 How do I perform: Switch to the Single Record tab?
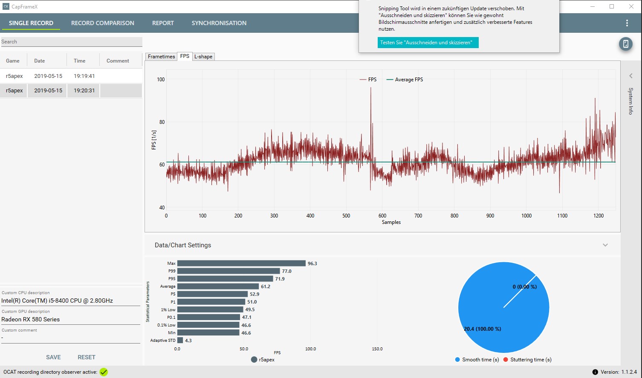click(x=31, y=23)
